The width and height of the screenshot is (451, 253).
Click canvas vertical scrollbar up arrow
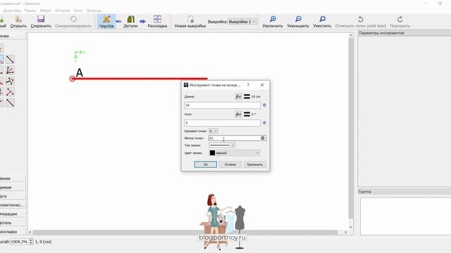[351, 35]
